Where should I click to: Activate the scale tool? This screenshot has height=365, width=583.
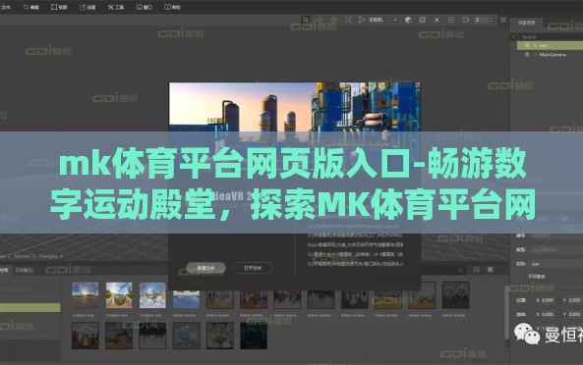[348, 20]
